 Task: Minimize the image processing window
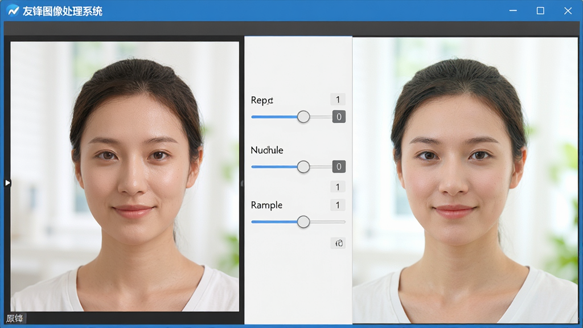click(513, 11)
